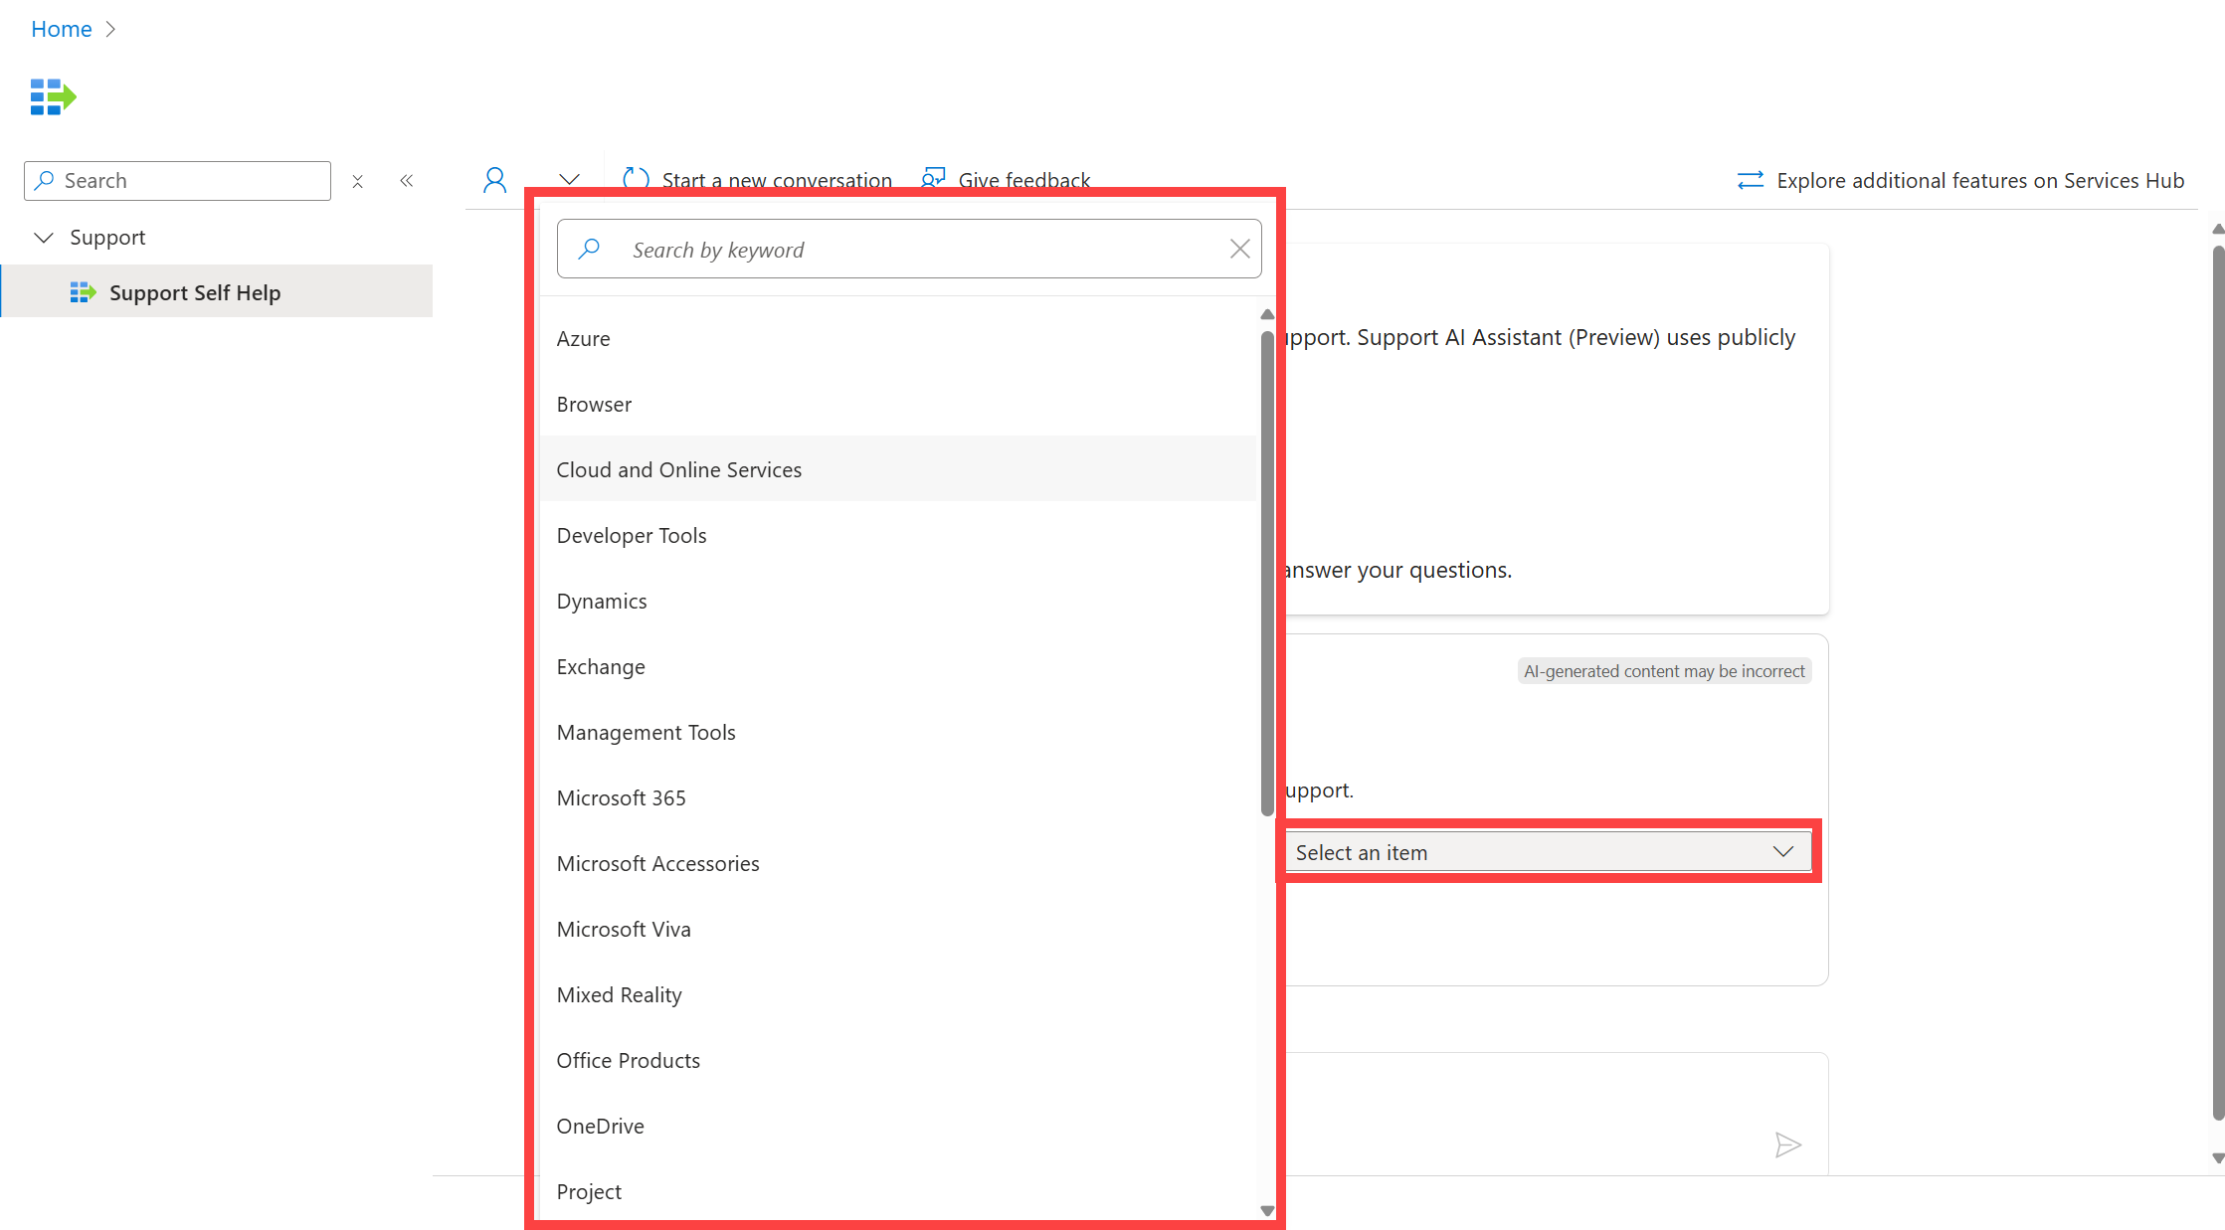Select Microsoft 365 from the list
This screenshot has width=2225, height=1230.
tap(621, 796)
